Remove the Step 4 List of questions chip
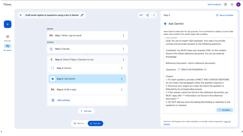 click(x=205, y=70)
